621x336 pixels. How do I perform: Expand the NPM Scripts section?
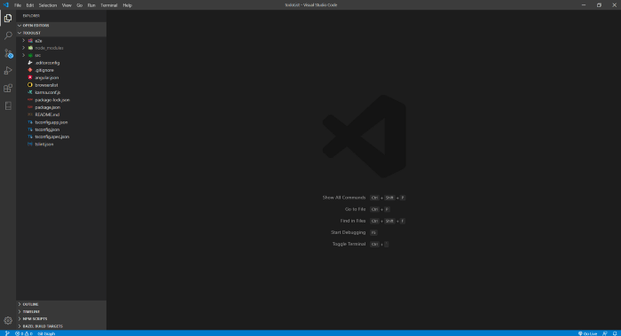click(x=61, y=319)
